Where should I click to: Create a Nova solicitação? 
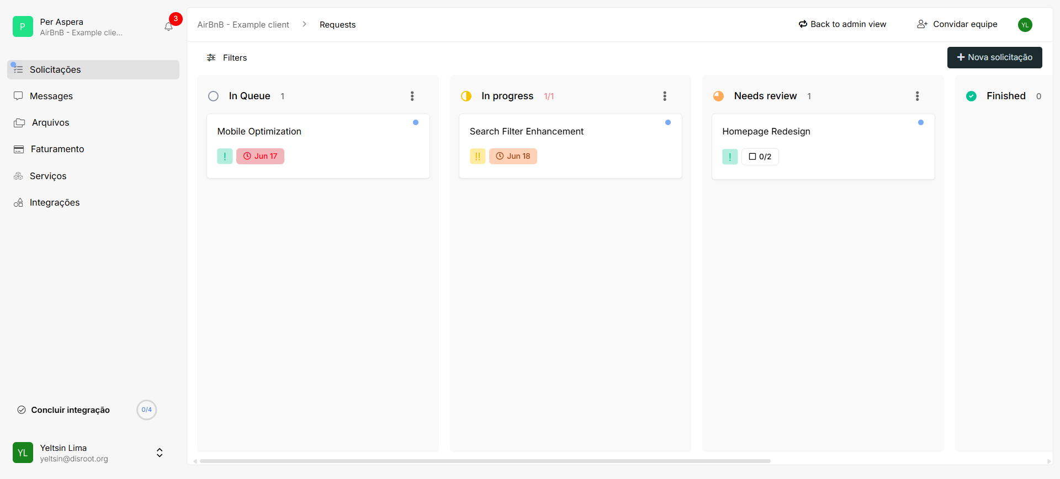[x=994, y=57]
